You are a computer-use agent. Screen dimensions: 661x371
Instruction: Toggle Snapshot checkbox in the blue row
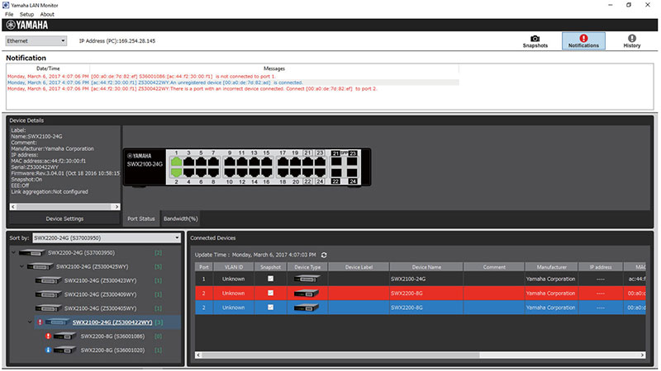271,308
